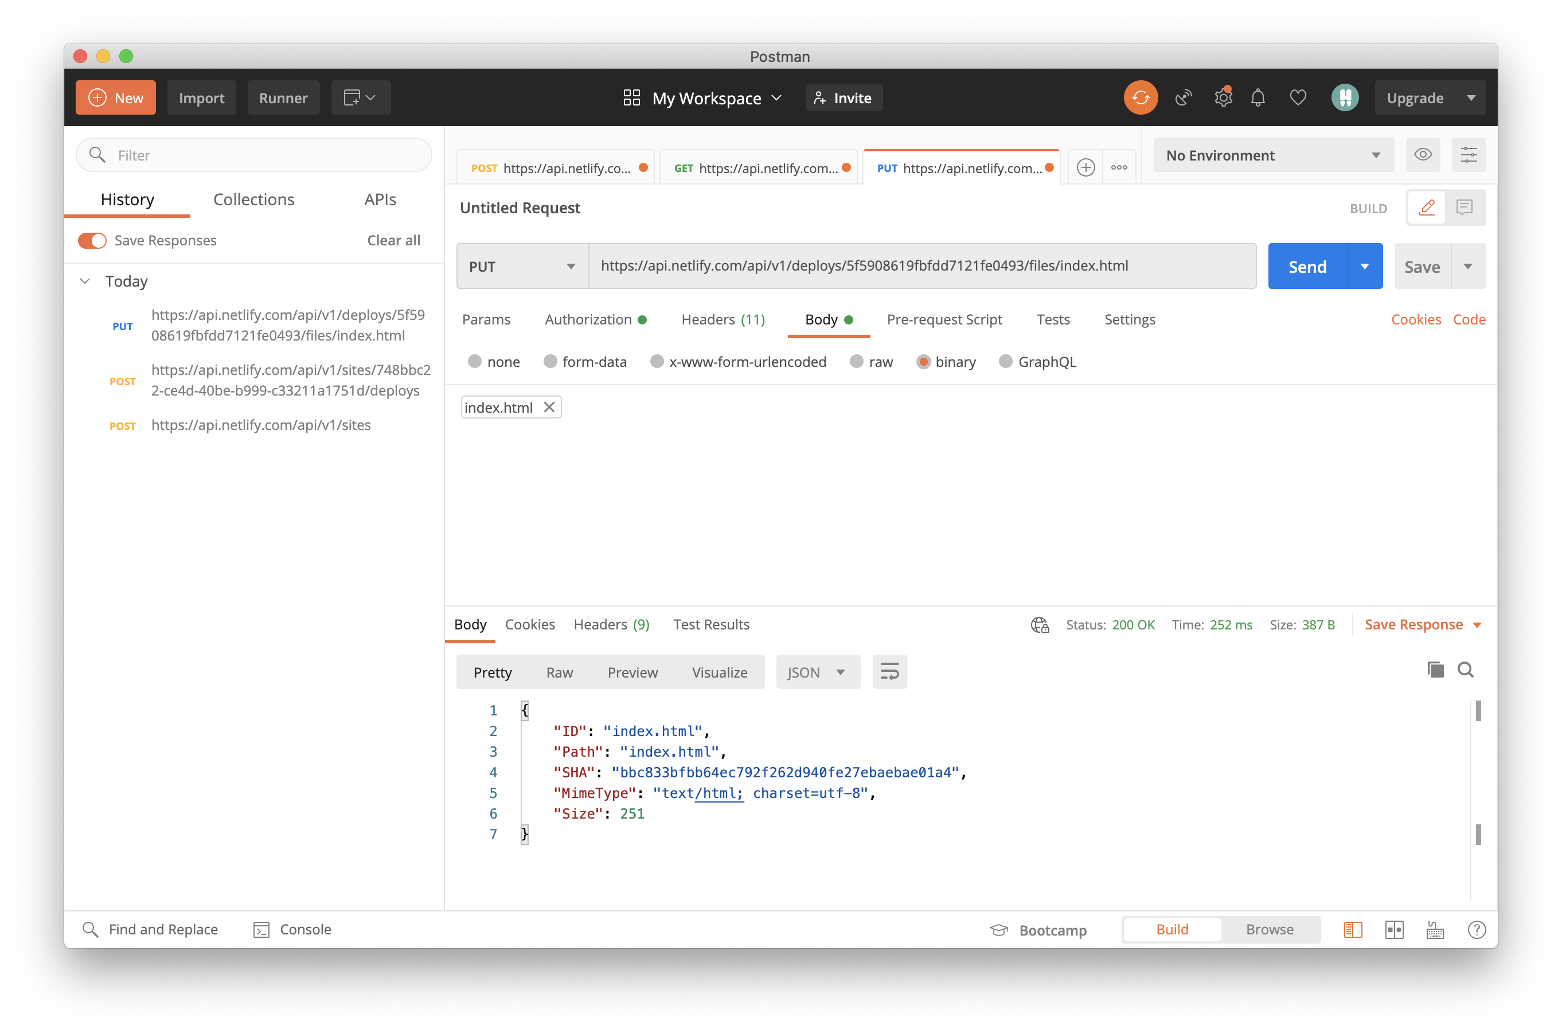
Task: Click the search response body icon
Action: pyautogui.click(x=1465, y=670)
